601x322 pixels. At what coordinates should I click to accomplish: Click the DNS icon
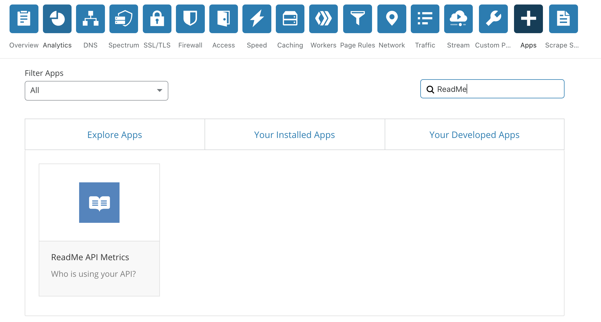90,18
